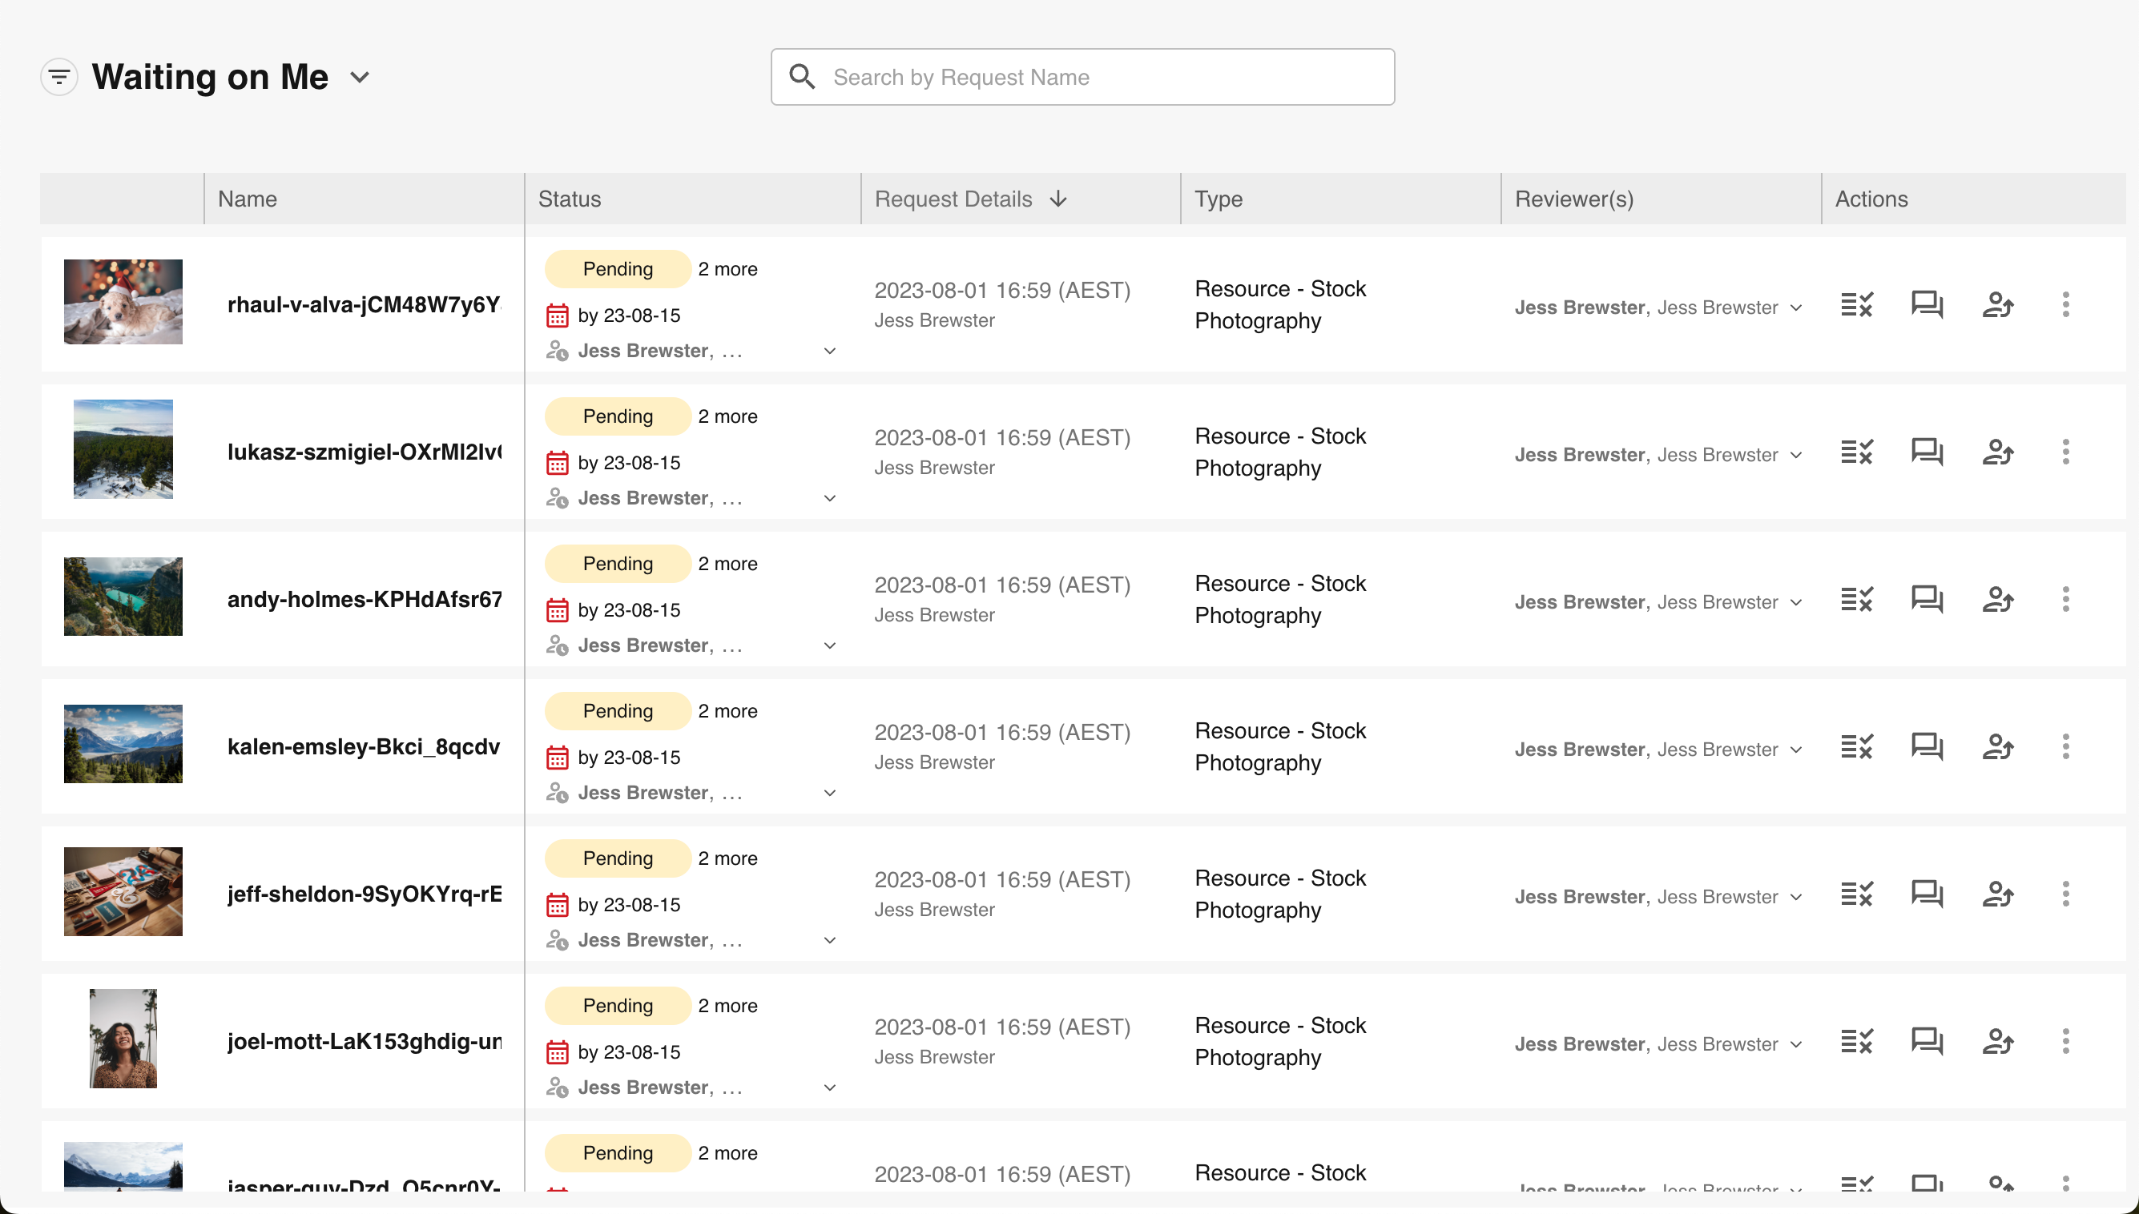Expand the status assignee chevron in jeff-sheldon row

829,940
